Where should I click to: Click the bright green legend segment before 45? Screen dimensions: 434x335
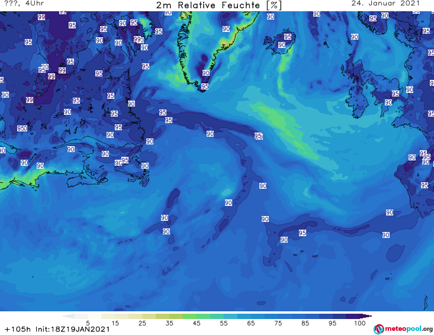189,316
